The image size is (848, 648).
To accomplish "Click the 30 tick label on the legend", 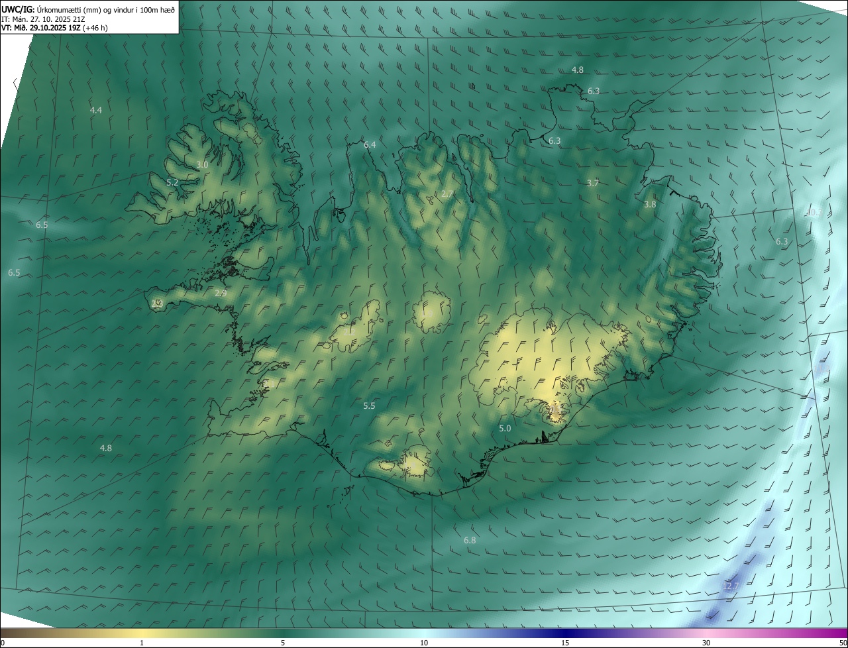I will point(706,643).
